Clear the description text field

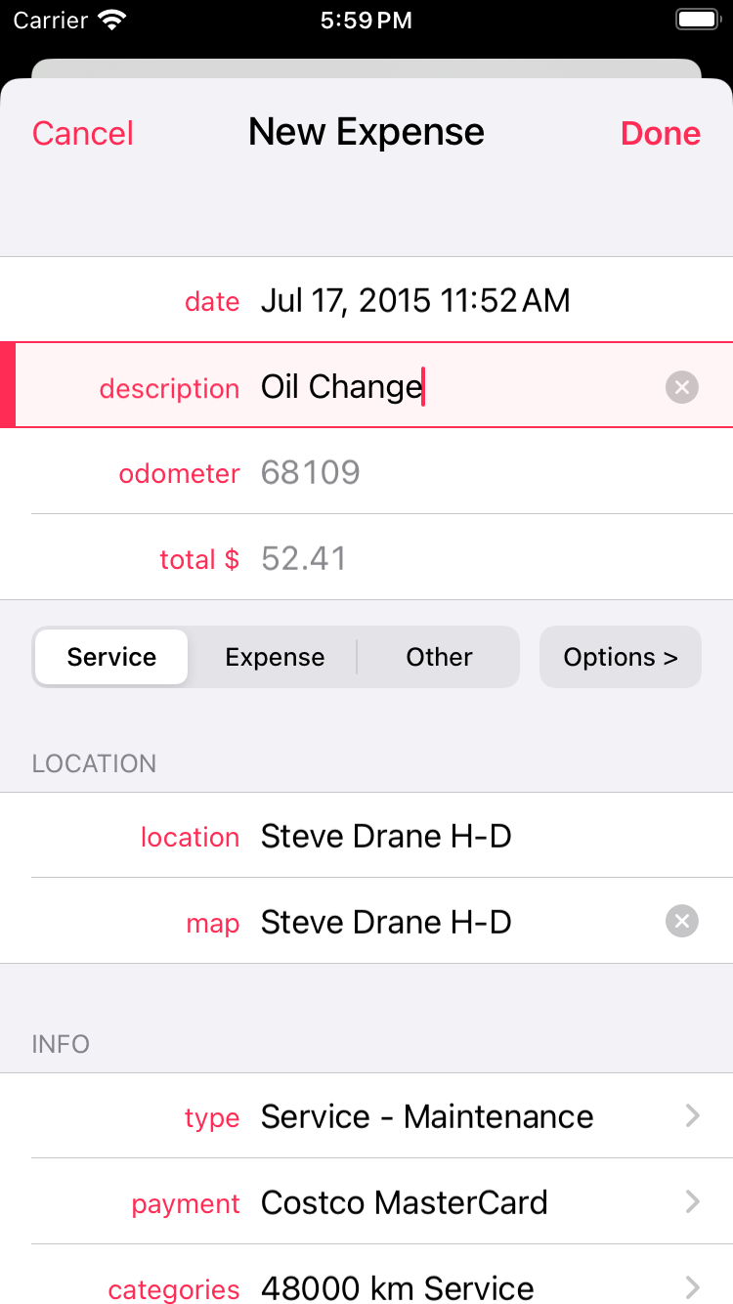click(x=682, y=388)
